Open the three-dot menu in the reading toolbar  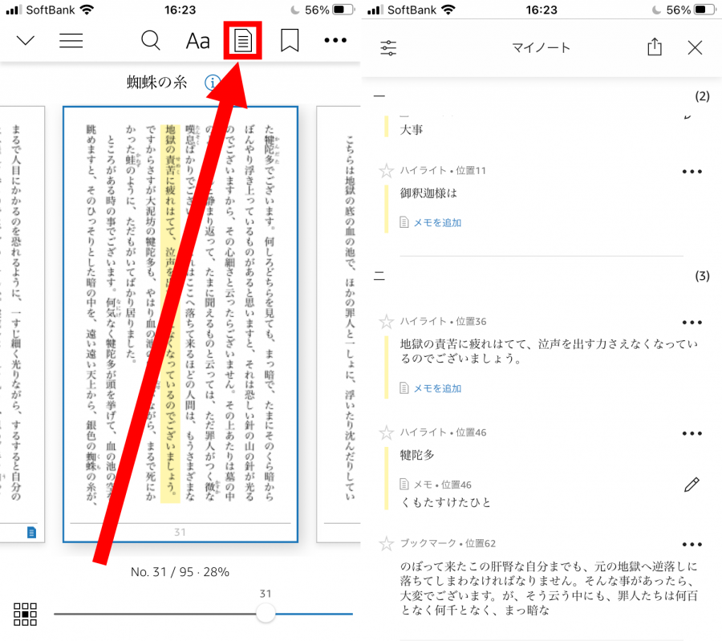coord(335,39)
